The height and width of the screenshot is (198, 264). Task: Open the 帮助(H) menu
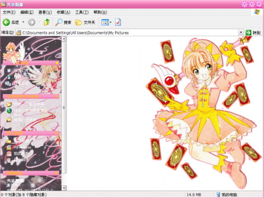(x=100, y=12)
